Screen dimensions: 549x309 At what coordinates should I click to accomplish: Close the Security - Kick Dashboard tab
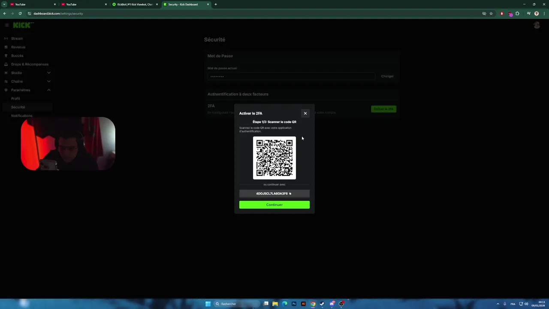[208, 4]
